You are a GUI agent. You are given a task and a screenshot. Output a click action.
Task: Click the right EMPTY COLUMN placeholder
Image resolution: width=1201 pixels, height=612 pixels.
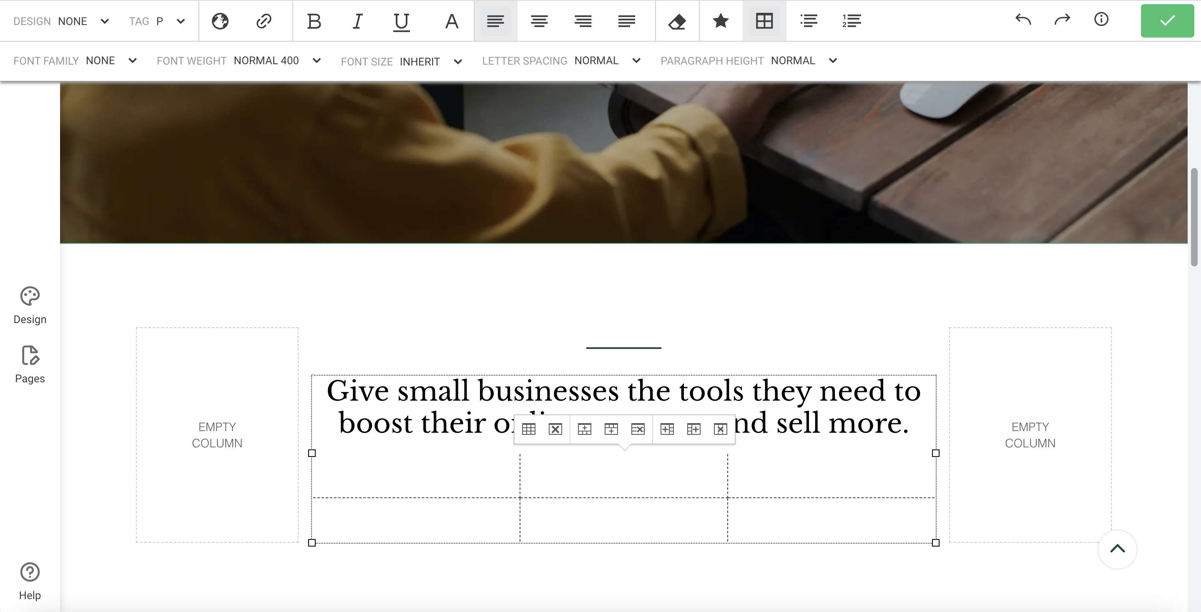(x=1030, y=435)
